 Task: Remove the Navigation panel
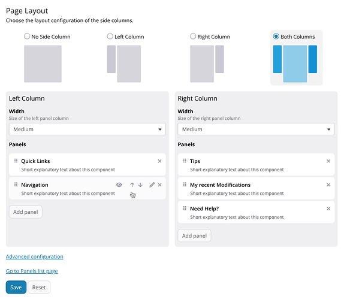pyautogui.click(x=159, y=185)
